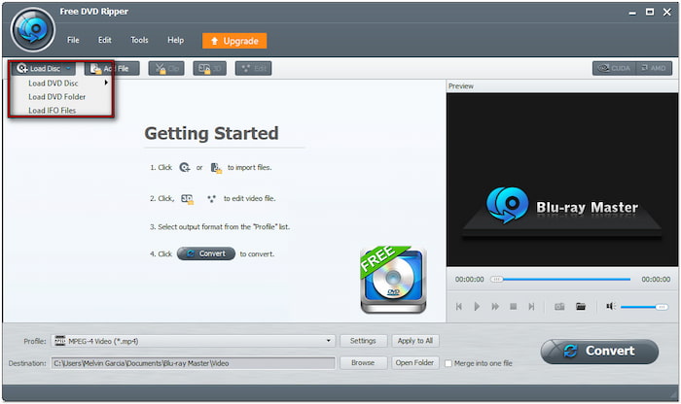Open the Load Disc toolbar button
This screenshot has width=681, height=404.
[43, 69]
